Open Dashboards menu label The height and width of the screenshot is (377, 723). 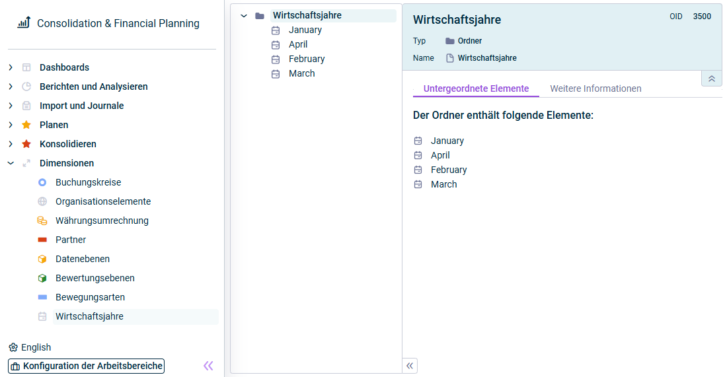pos(65,67)
